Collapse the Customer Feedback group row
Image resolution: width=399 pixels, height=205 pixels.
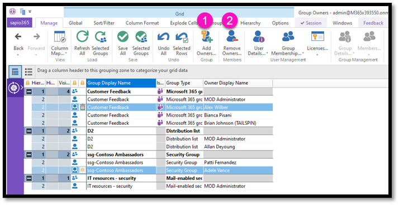coord(29,91)
